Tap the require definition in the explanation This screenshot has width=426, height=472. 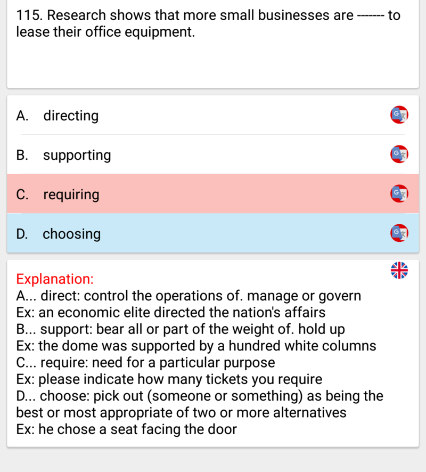(145, 362)
